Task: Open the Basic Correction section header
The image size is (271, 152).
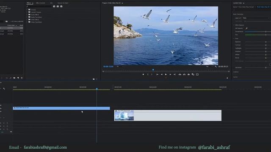Action: coord(238,14)
